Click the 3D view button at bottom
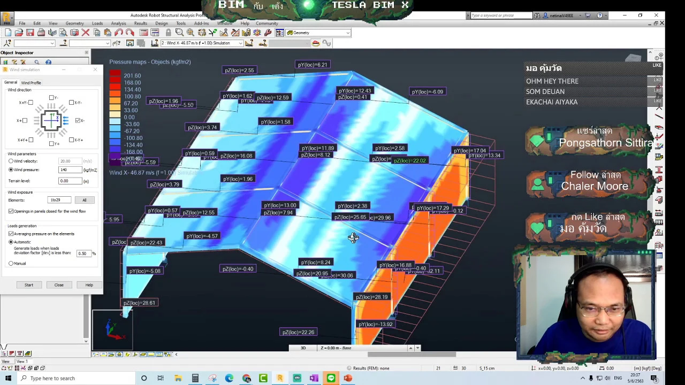The width and height of the screenshot is (685, 385). pyautogui.click(x=303, y=348)
